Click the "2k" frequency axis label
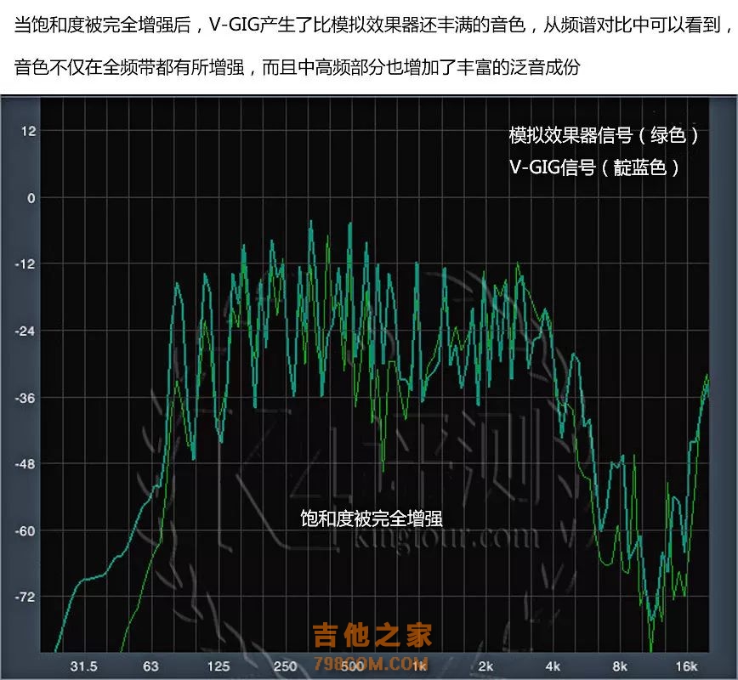Viewport: 738px width, 680px height. [485, 666]
